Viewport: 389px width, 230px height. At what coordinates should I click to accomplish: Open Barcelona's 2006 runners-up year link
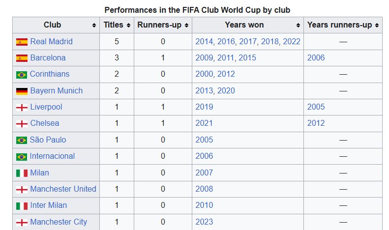click(x=316, y=57)
